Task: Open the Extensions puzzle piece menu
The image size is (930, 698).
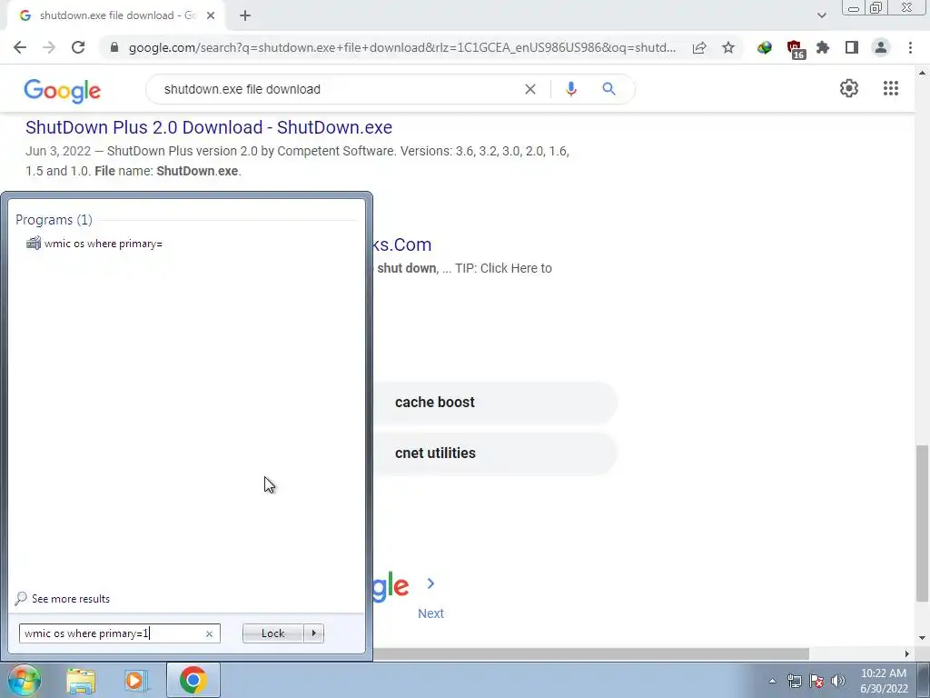Action: click(x=823, y=47)
